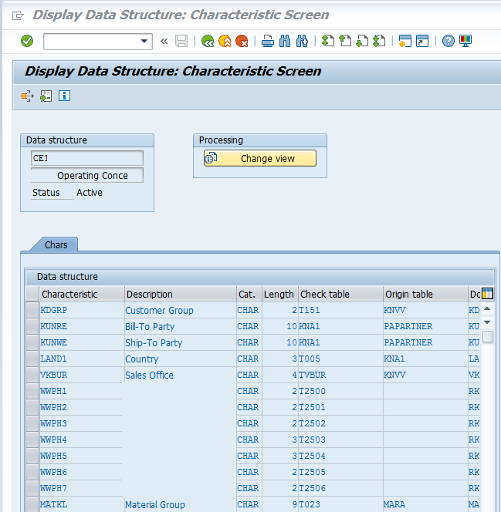Screen dimensions: 501x512
Task: Select the KDGRP row selector box
Action: point(32,310)
